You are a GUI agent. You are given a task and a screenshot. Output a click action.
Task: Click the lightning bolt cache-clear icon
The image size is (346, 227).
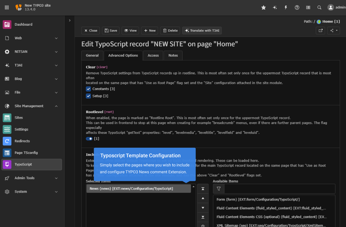click(286, 7)
